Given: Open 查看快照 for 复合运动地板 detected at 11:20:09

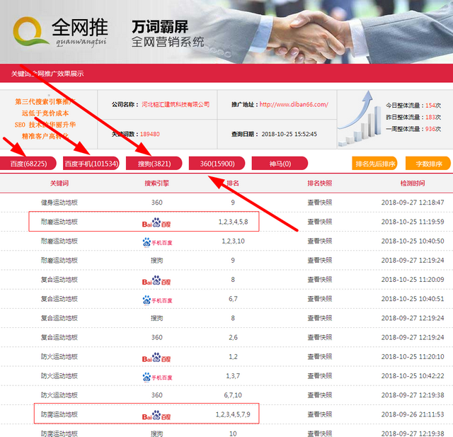Looking at the screenshot, I should (x=319, y=280).
